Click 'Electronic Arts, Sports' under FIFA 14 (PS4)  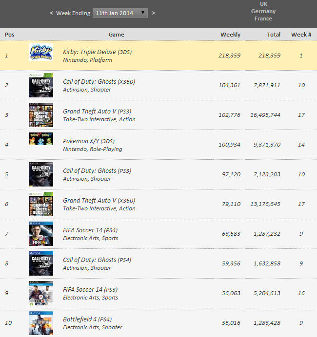point(90,238)
